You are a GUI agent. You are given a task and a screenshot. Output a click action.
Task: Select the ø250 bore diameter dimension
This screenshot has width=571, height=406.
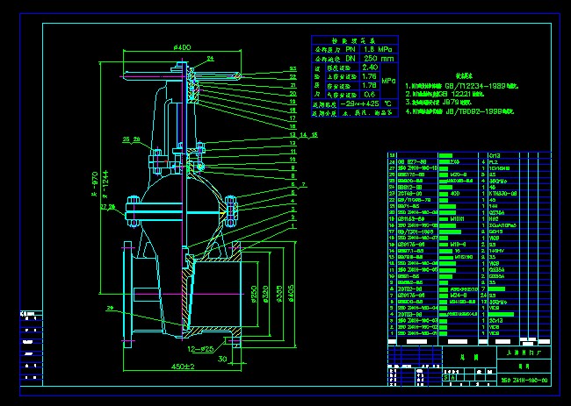(250, 294)
